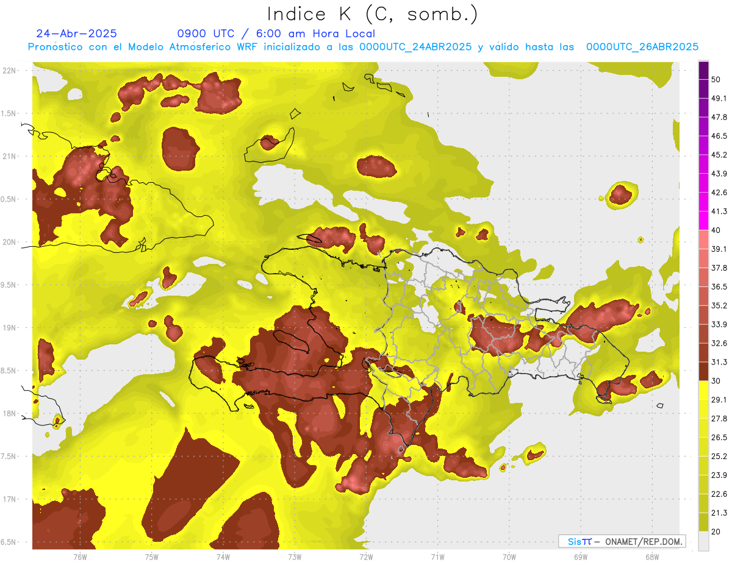Click the colorbar value "22.6"
The image size is (732, 565).
pyautogui.click(x=719, y=494)
